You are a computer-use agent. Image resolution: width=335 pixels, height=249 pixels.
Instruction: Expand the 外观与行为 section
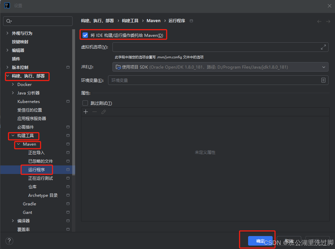(x=7, y=33)
